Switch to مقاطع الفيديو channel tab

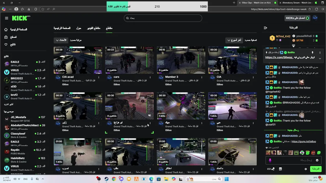point(94,28)
